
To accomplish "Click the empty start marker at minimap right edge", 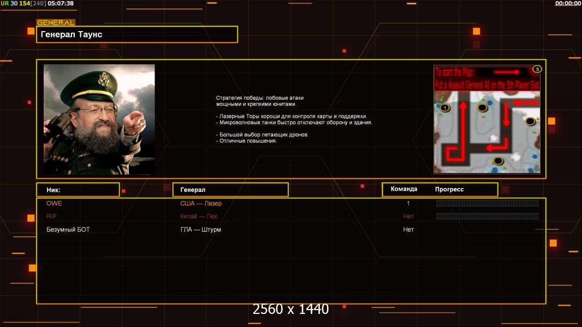I will [530, 121].
